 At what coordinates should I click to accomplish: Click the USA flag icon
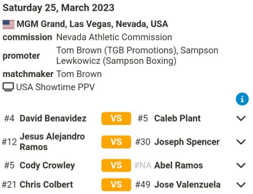(9, 24)
